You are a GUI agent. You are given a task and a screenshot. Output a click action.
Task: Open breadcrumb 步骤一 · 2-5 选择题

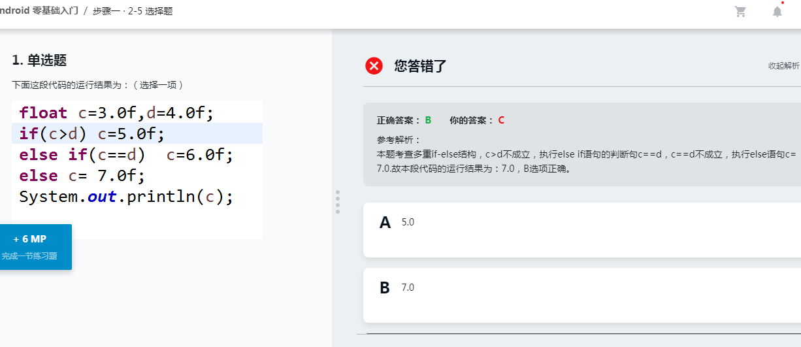click(x=133, y=11)
